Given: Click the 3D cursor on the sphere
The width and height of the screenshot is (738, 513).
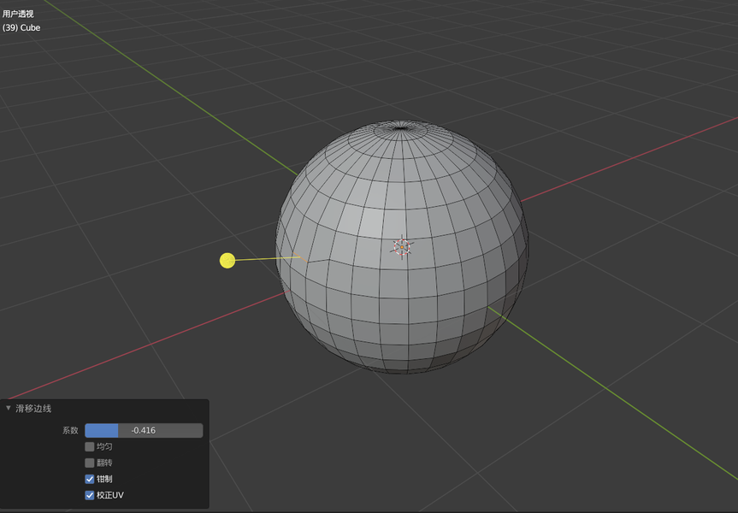Looking at the screenshot, I should [x=402, y=247].
